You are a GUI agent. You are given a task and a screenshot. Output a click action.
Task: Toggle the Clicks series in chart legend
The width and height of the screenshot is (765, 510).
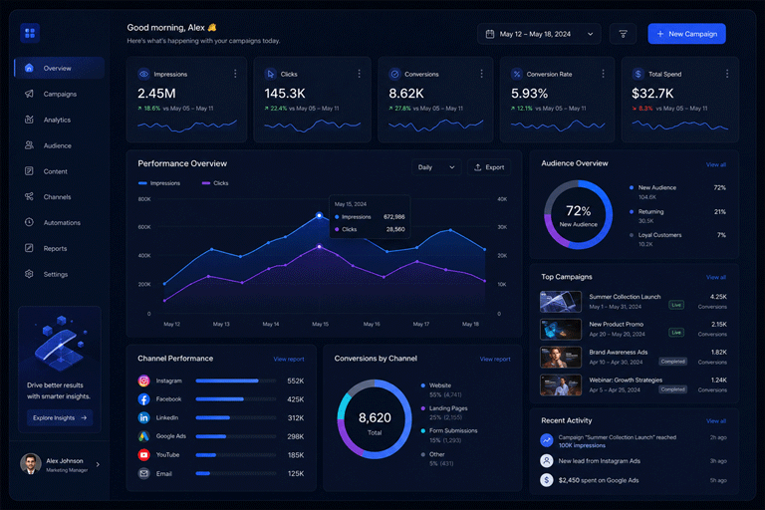(215, 183)
